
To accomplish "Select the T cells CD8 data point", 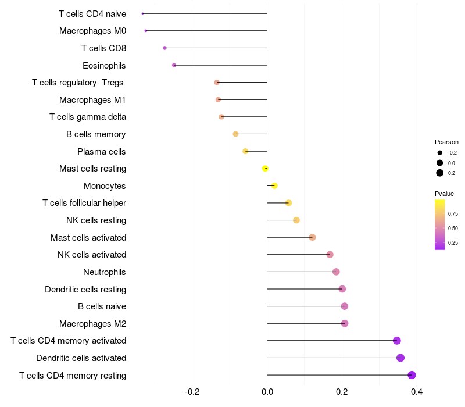I will (164, 48).
